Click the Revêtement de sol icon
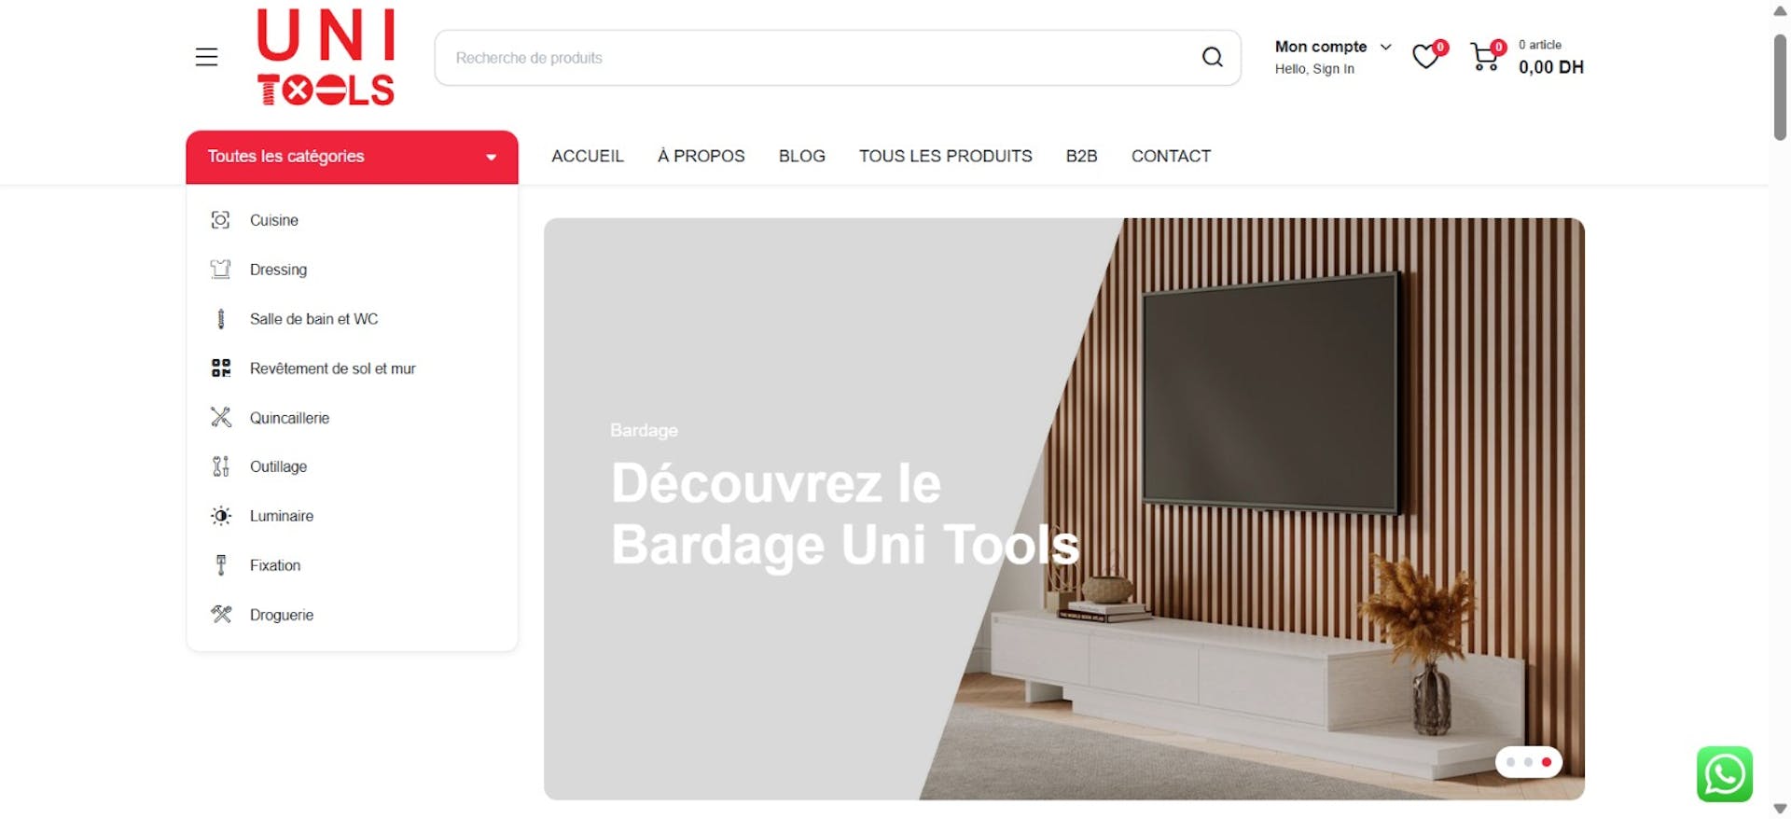The width and height of the screenshot is (1791, 819). coord(220,368)
